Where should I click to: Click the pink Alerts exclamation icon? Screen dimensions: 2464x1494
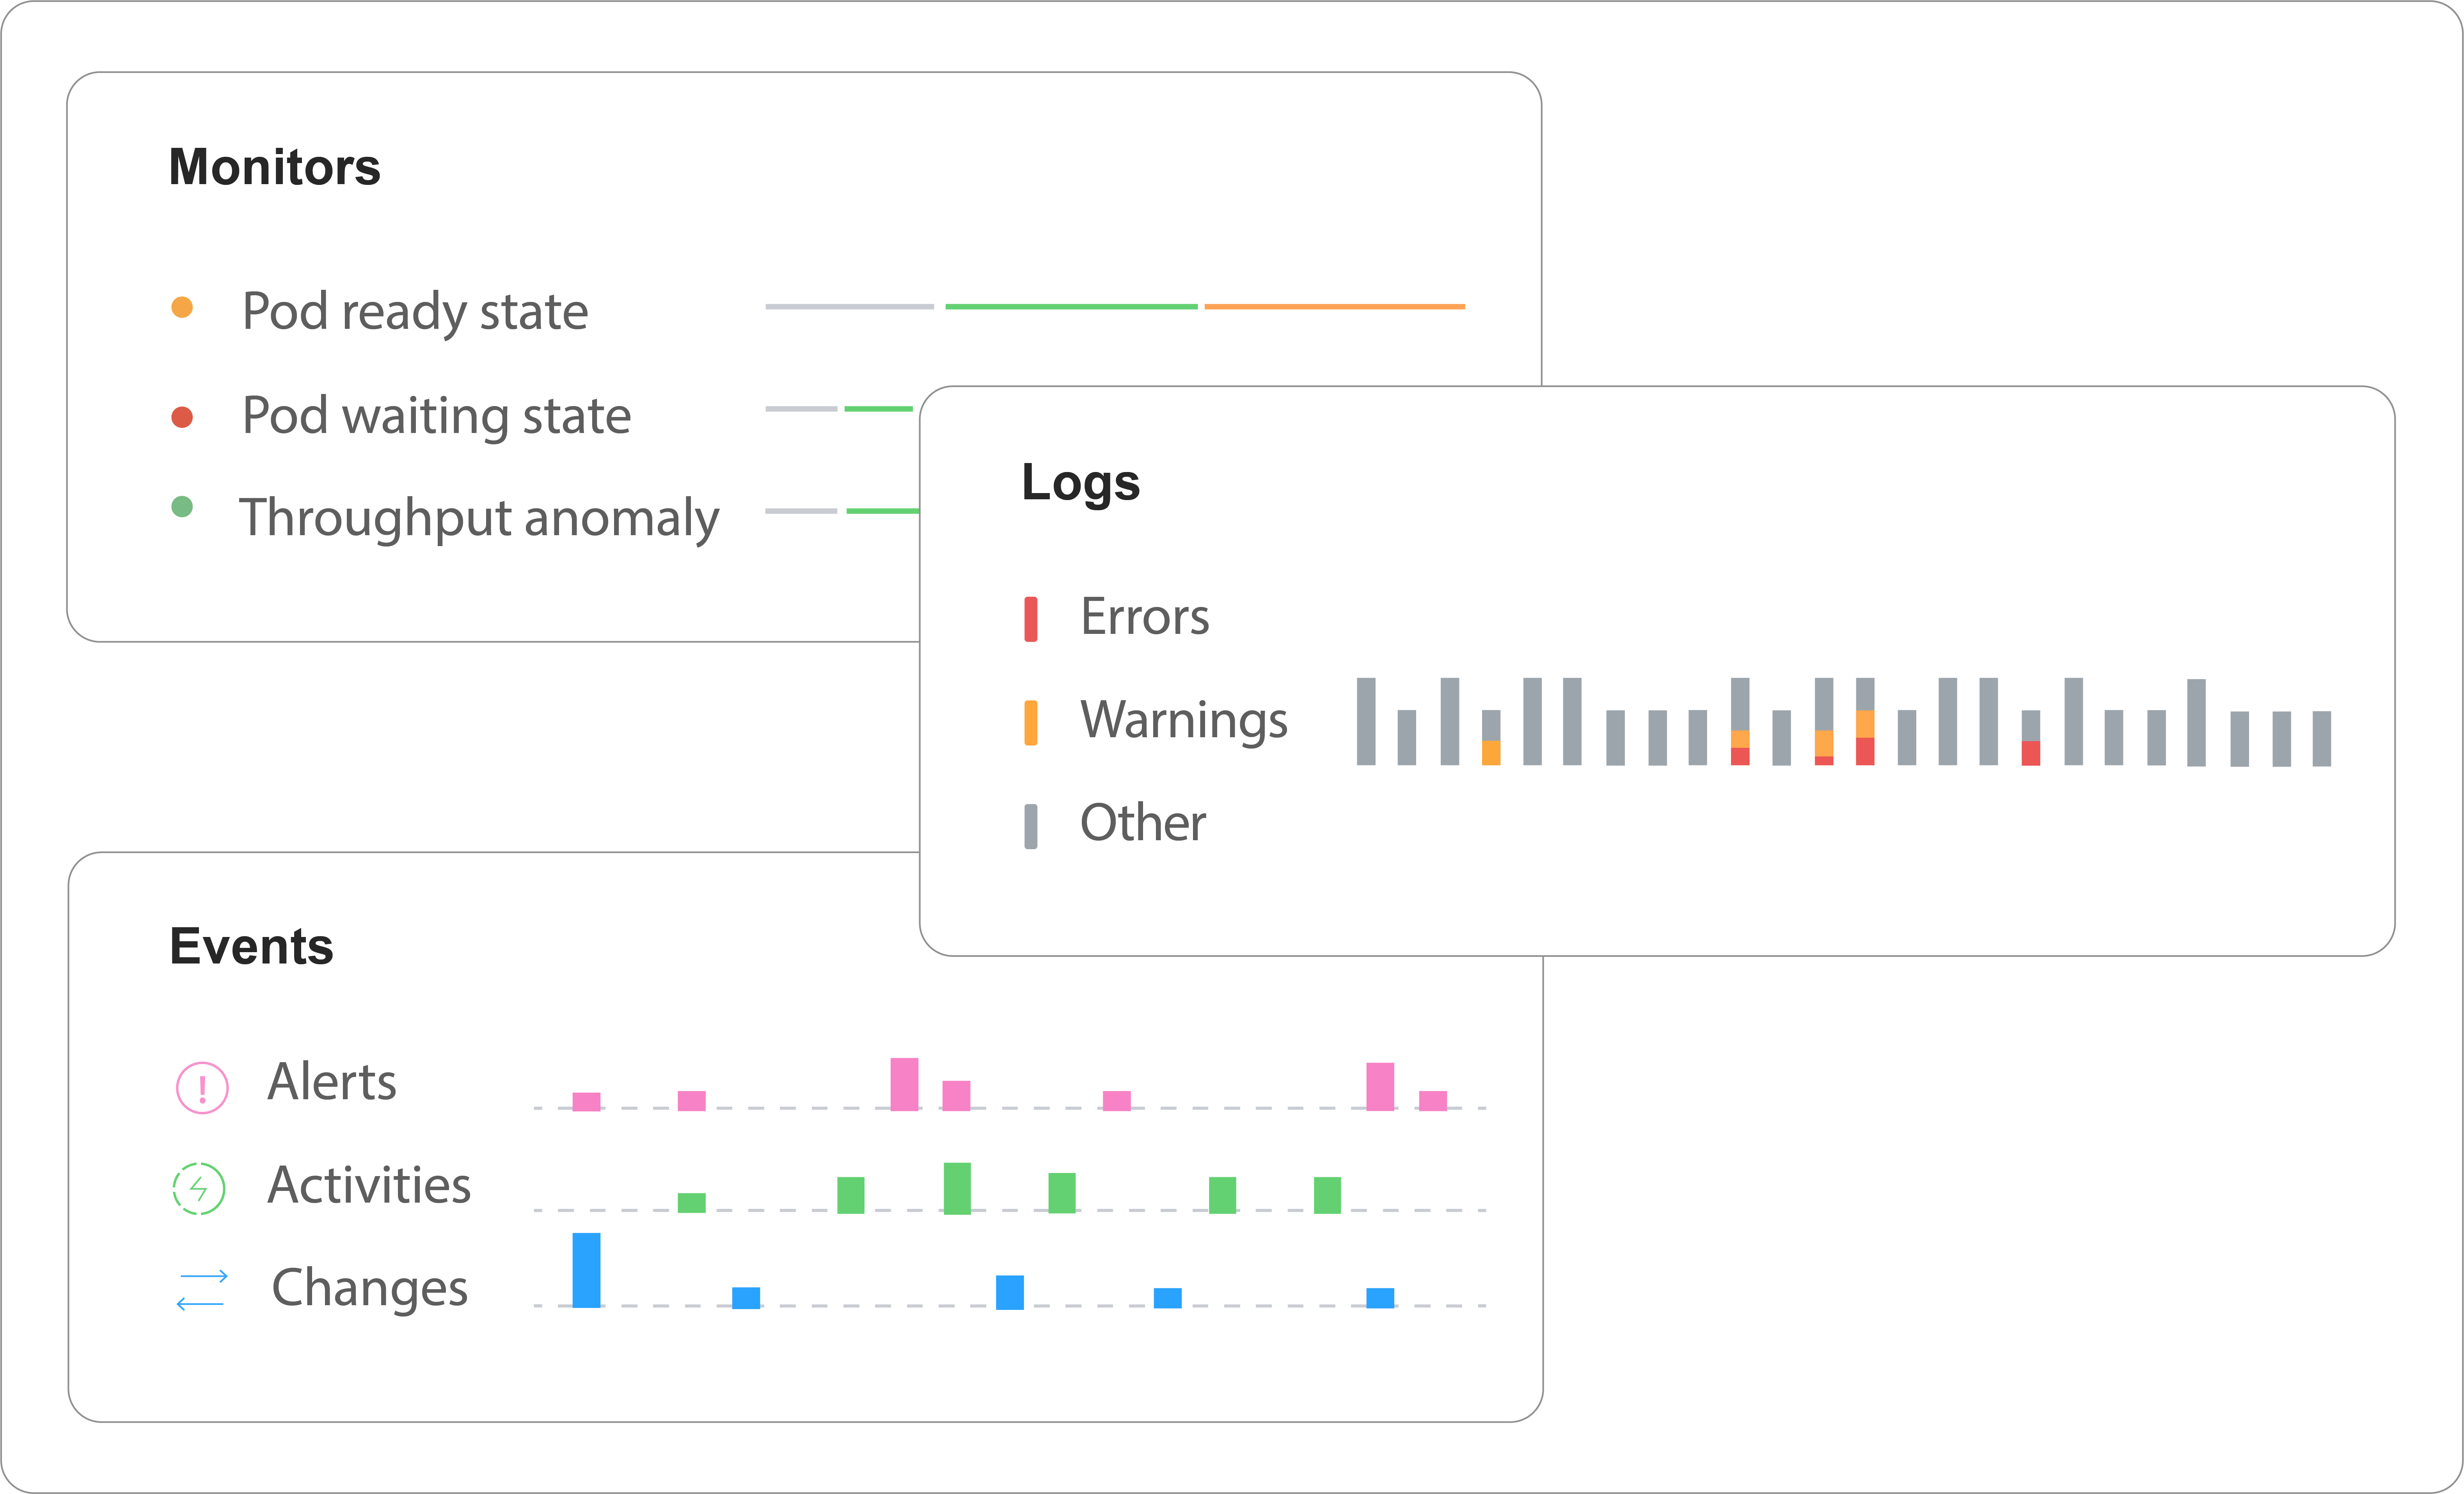202,1087
